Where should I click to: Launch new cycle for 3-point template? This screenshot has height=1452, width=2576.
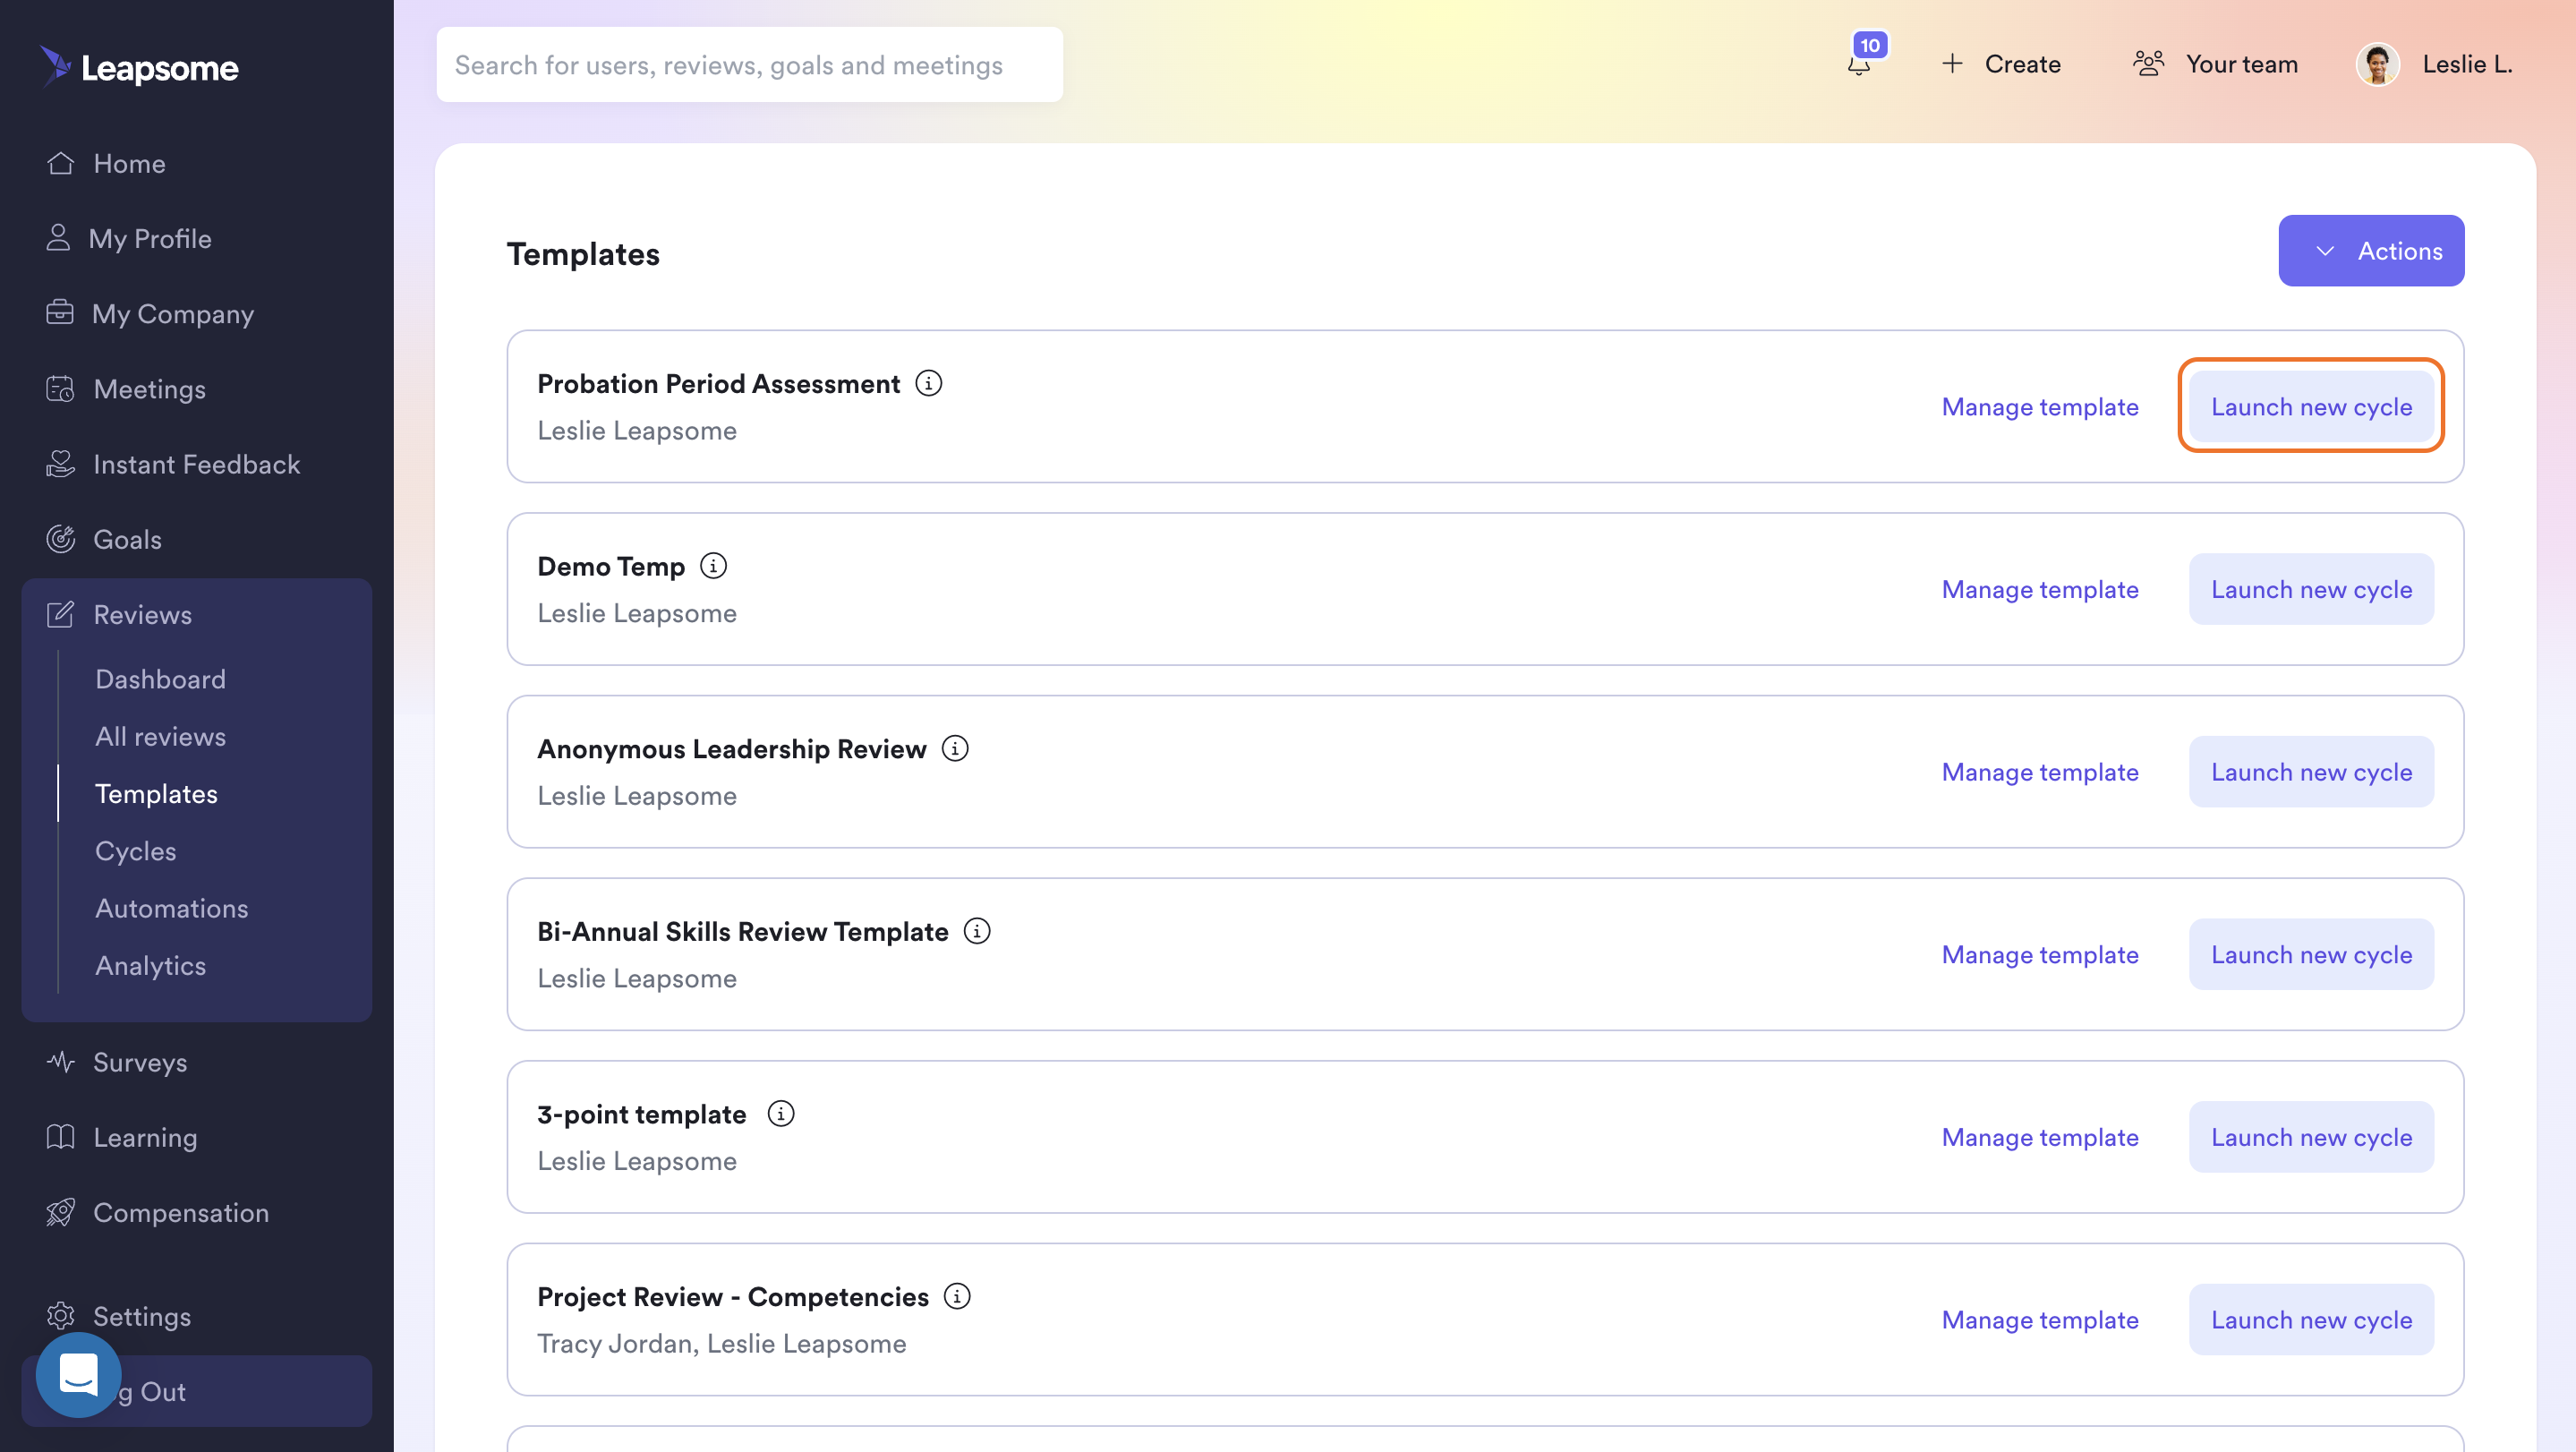tap(2311, 1137)
